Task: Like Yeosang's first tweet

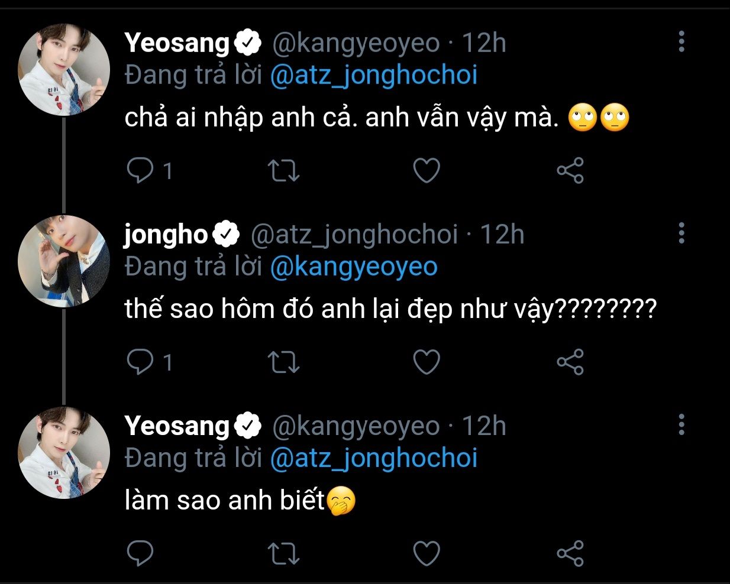Action: 426,171
